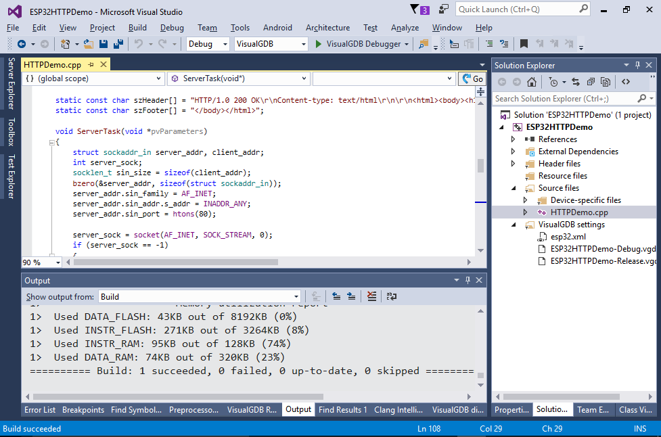The height and width of the screenshot is (437, 661).
Task: Collapse the Source files folder
Action: point(513,188)
